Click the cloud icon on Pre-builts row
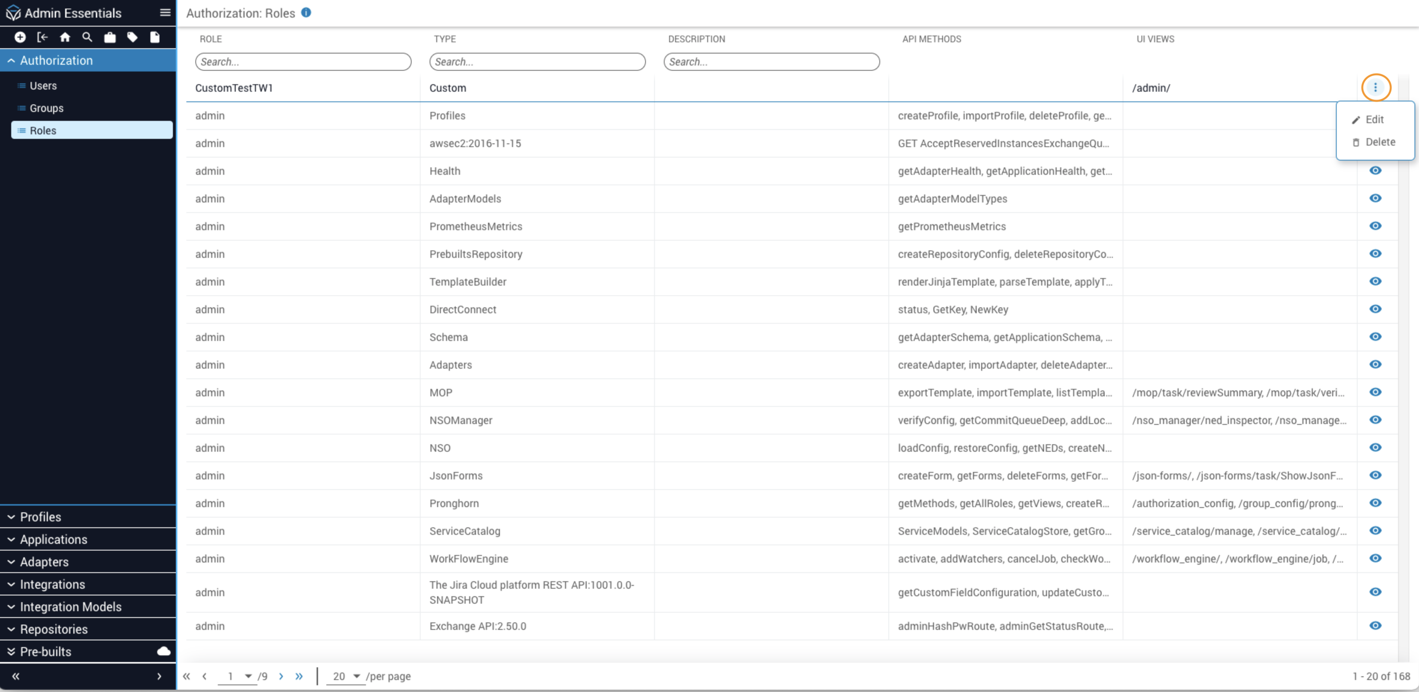 [164, 651]
